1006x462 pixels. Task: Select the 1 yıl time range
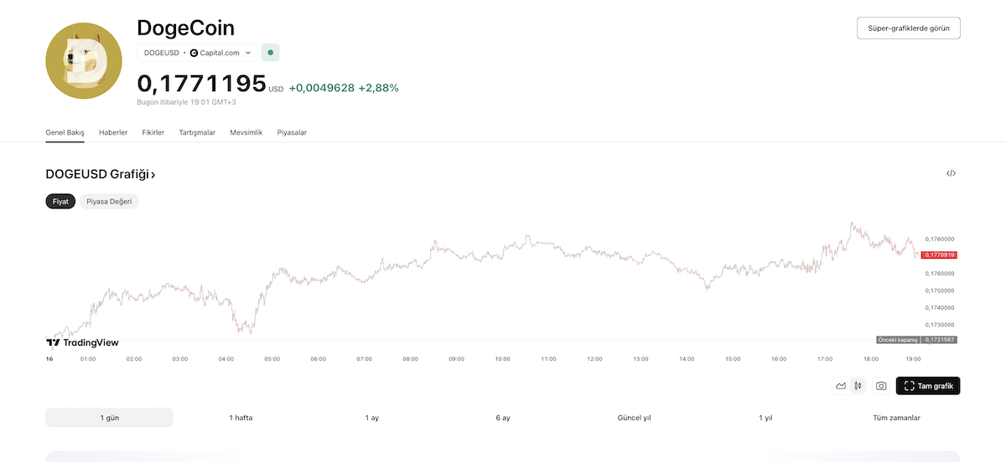[x=765, y=418]
